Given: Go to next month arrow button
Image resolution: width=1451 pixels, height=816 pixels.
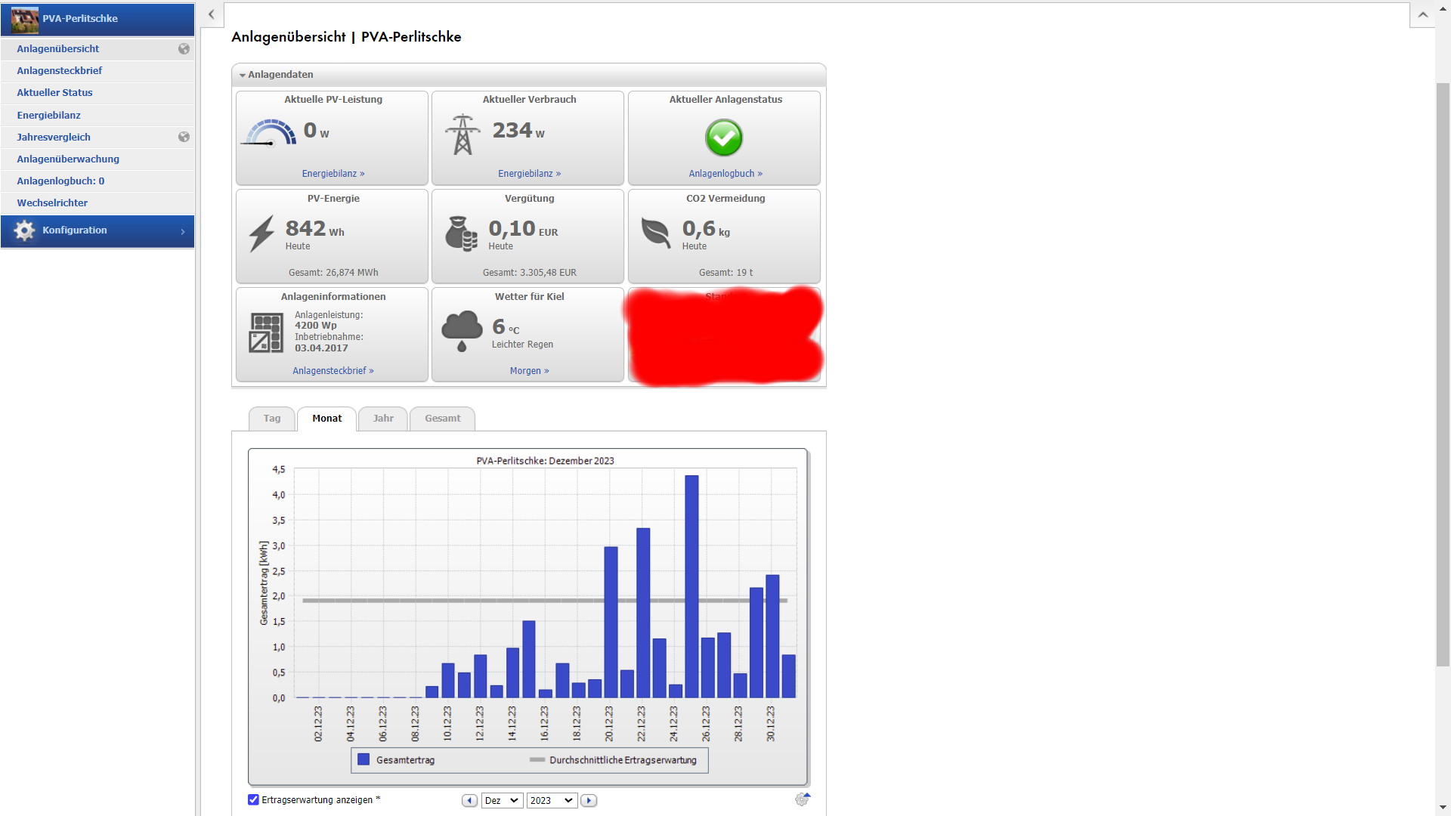Looking at the screenshot, I should click(x=589, y=800).
